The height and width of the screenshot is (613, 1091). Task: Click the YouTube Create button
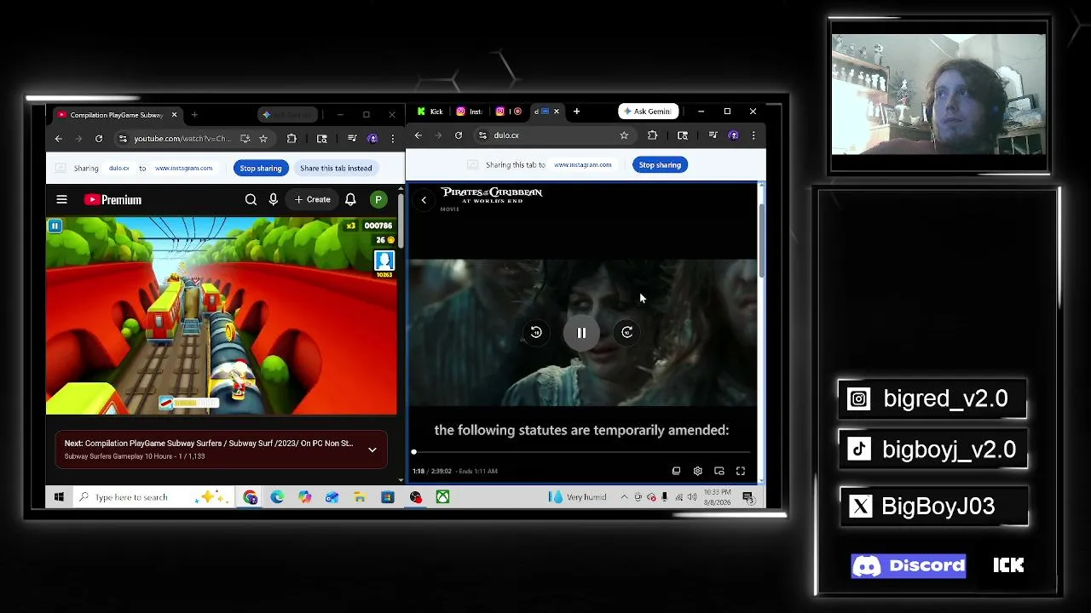[x=312, y=200]
